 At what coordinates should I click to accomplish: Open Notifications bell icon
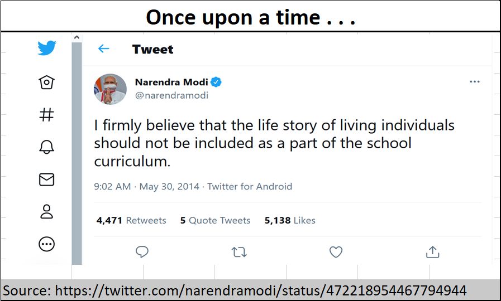pyautogui.click(x=47, y=147)
